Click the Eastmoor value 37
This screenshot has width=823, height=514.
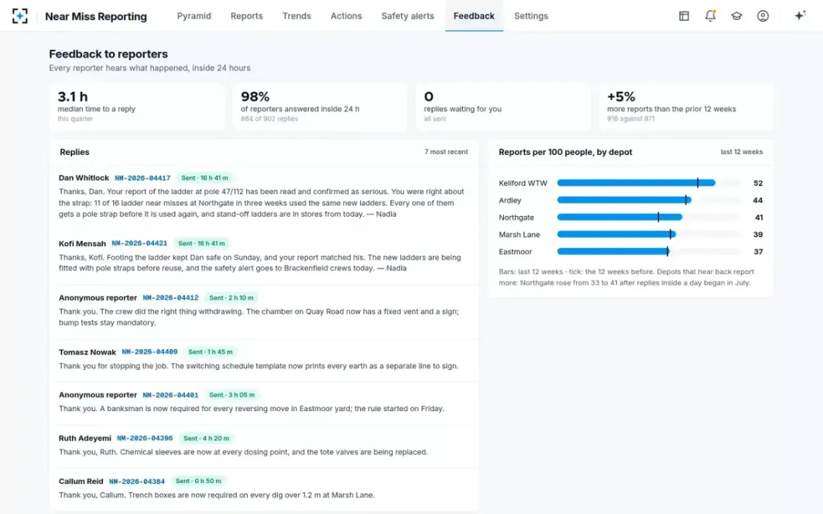click(759, 252)
